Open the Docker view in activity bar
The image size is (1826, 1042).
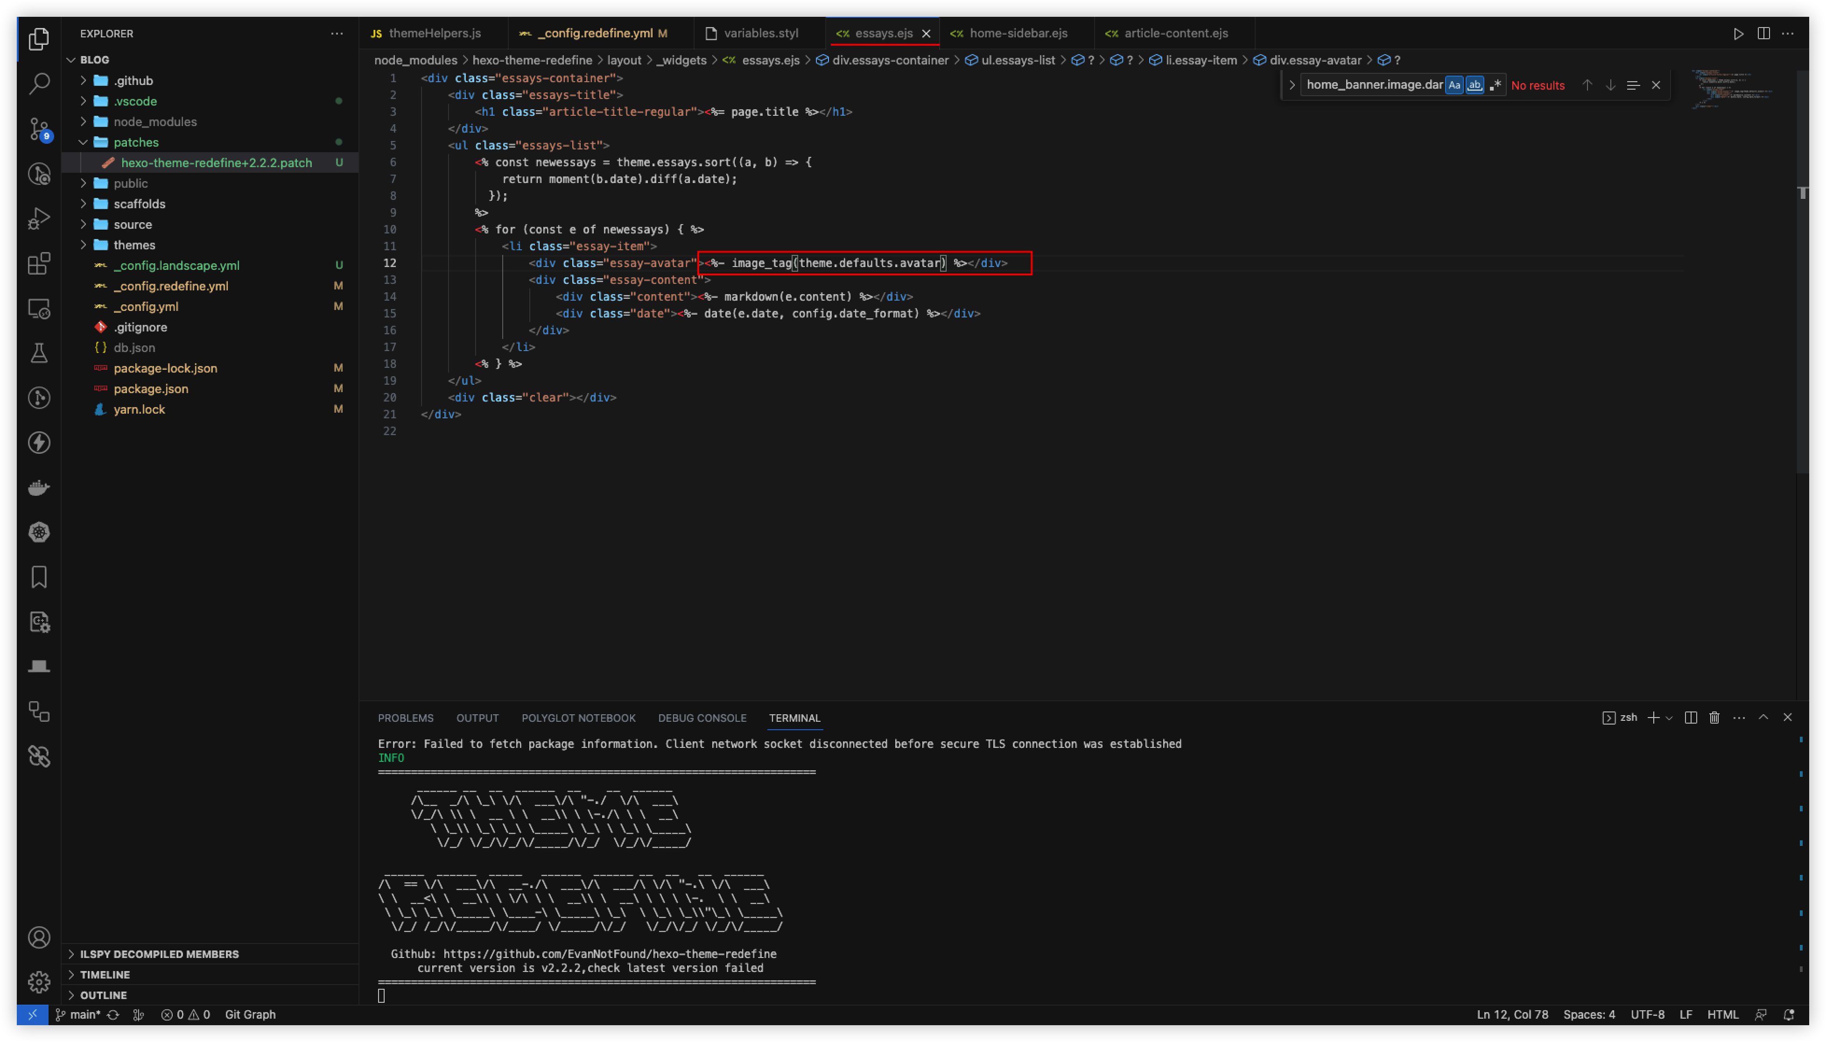39,486
